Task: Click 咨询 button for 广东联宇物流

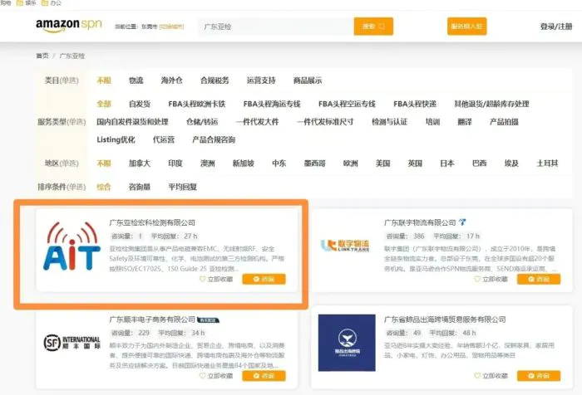Action: tap(539, 279)
